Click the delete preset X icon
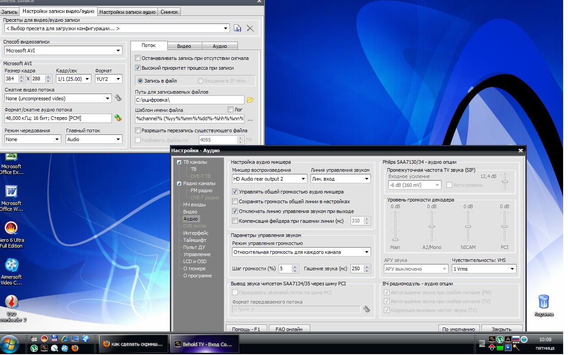The image size is (568, 355). 250,28
